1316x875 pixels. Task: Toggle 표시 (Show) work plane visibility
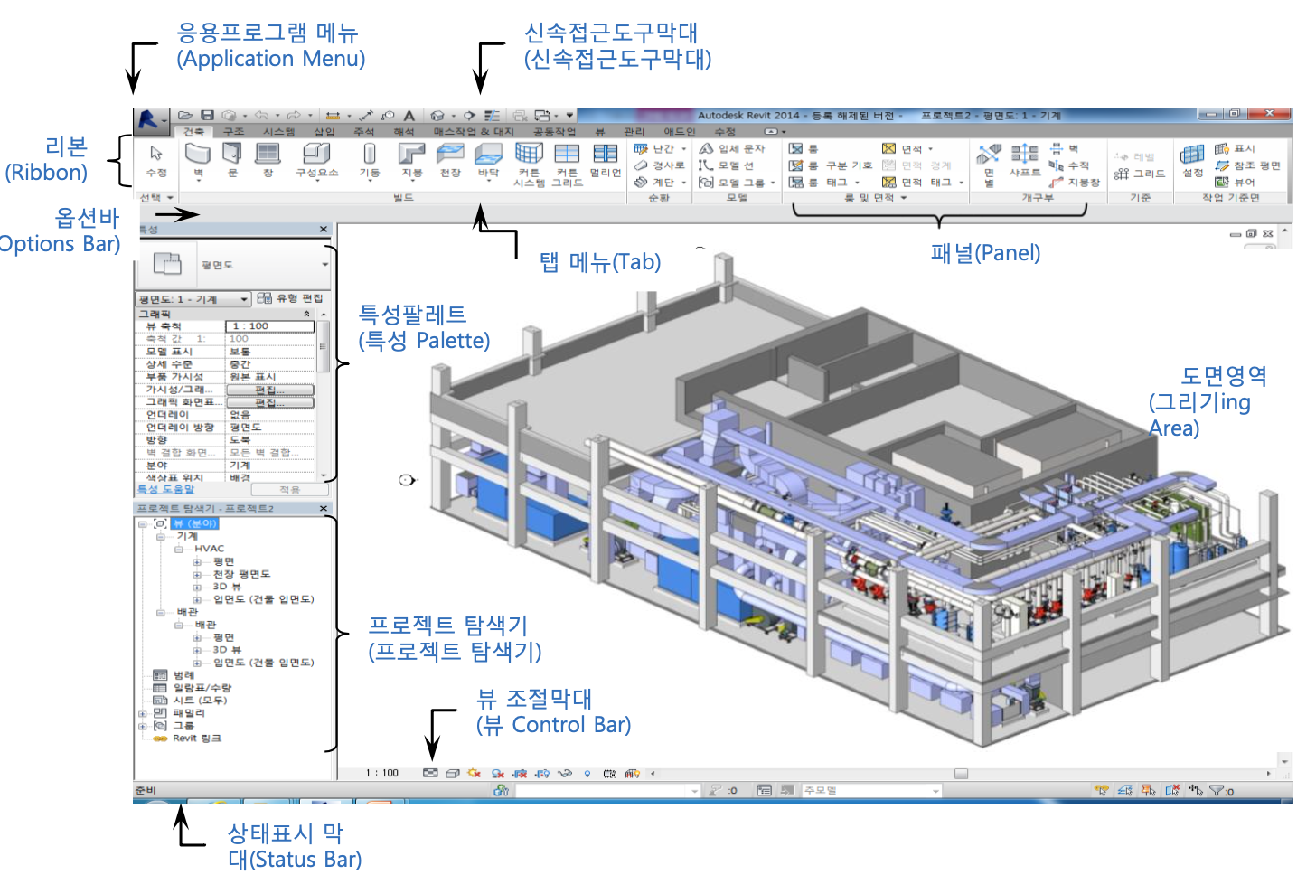[x=1236, y=148]
